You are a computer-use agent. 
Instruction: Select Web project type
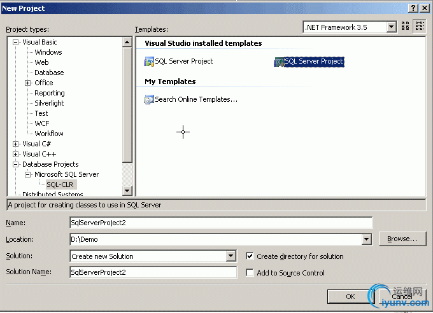[x=41, y=62]
